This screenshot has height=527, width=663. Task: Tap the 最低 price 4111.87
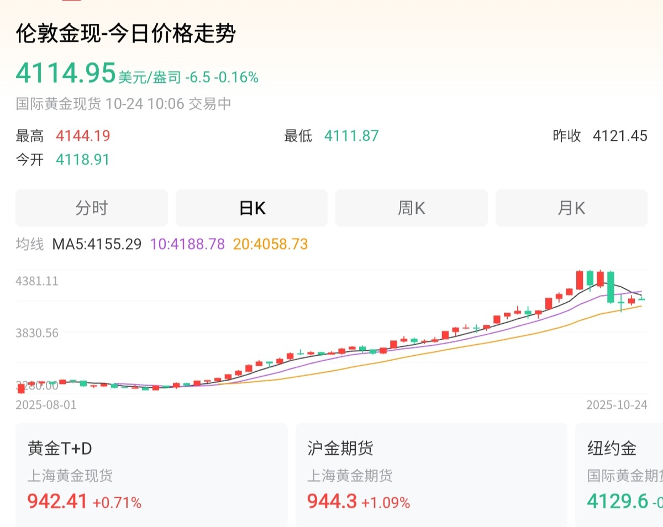351,136
